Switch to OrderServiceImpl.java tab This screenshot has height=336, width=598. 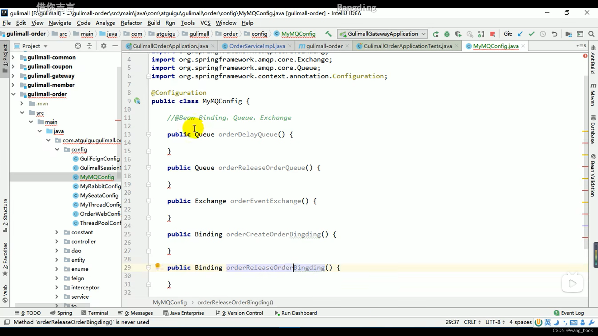257,46
